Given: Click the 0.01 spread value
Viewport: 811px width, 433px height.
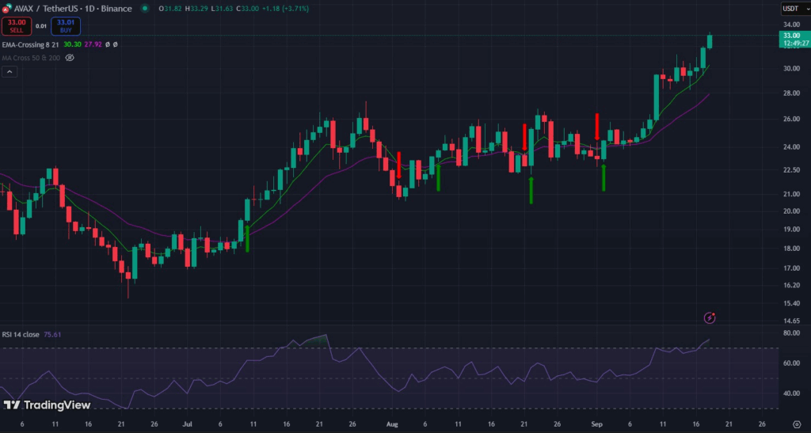Looking at the screenshot, I should click(x=41, y=26).
